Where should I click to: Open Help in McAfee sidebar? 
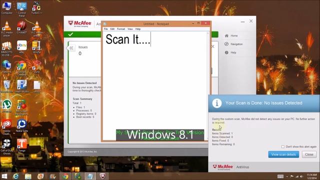coord(230,52)
